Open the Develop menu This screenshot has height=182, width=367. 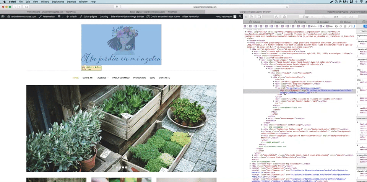click(71, 2)
